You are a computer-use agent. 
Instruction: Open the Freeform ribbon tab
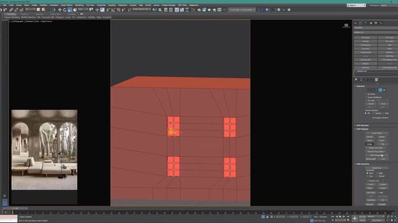[24, 14]
